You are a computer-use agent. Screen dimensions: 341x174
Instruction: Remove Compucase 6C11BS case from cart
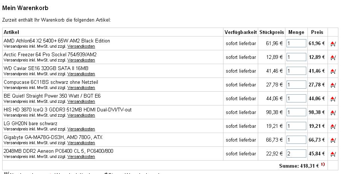click(x=333, y=85)
